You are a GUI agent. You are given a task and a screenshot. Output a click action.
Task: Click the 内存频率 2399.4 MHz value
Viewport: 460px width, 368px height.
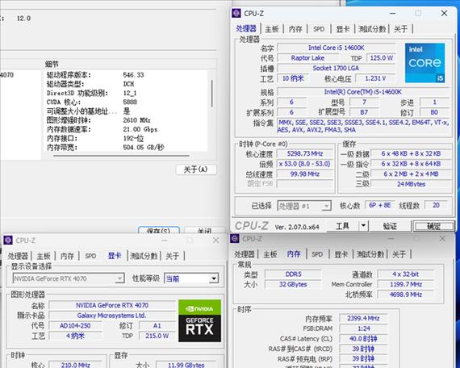pyautogui.click(x=363, y=318)
